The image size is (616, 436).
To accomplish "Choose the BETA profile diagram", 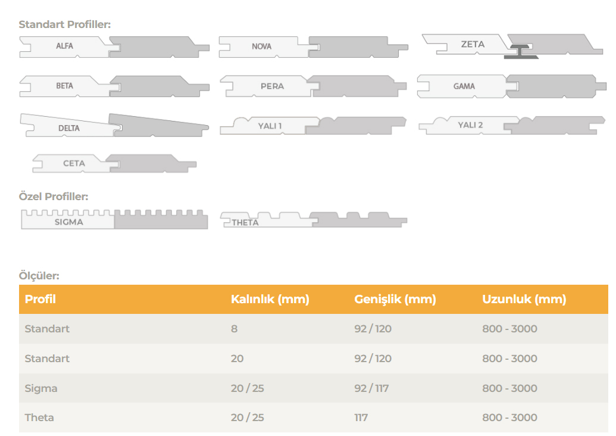I will click(114, 86).
